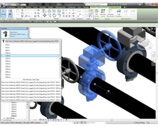Screen dimensions: 158x127
Task: Click the Type Properties icon in Properties panel
Action: point(10,11)
